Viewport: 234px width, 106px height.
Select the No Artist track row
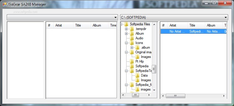(193, 31)
